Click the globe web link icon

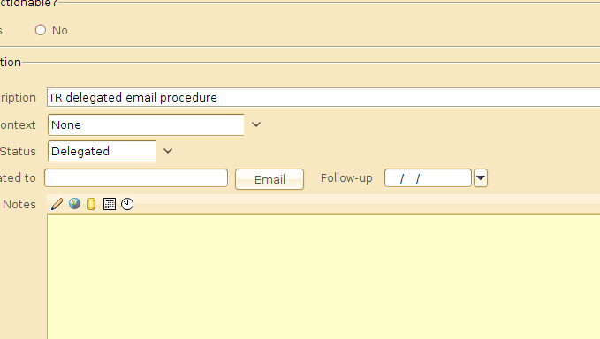74,203
